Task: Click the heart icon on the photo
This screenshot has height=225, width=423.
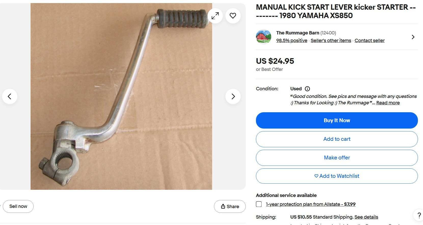Action: pos(233,16)
